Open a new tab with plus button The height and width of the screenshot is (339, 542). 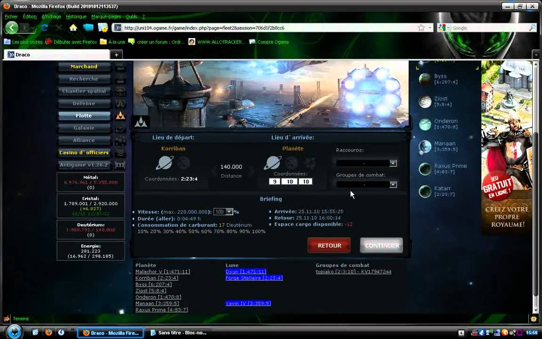pos(116,55)
